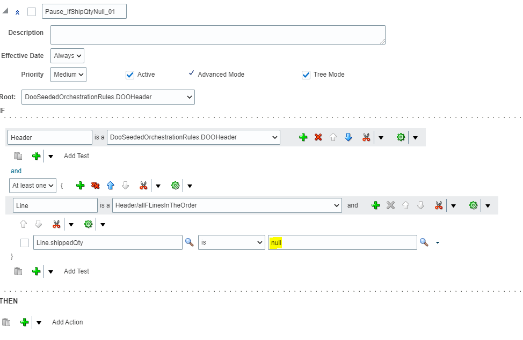Open the At least one dropdown

(x=33, y=186)
